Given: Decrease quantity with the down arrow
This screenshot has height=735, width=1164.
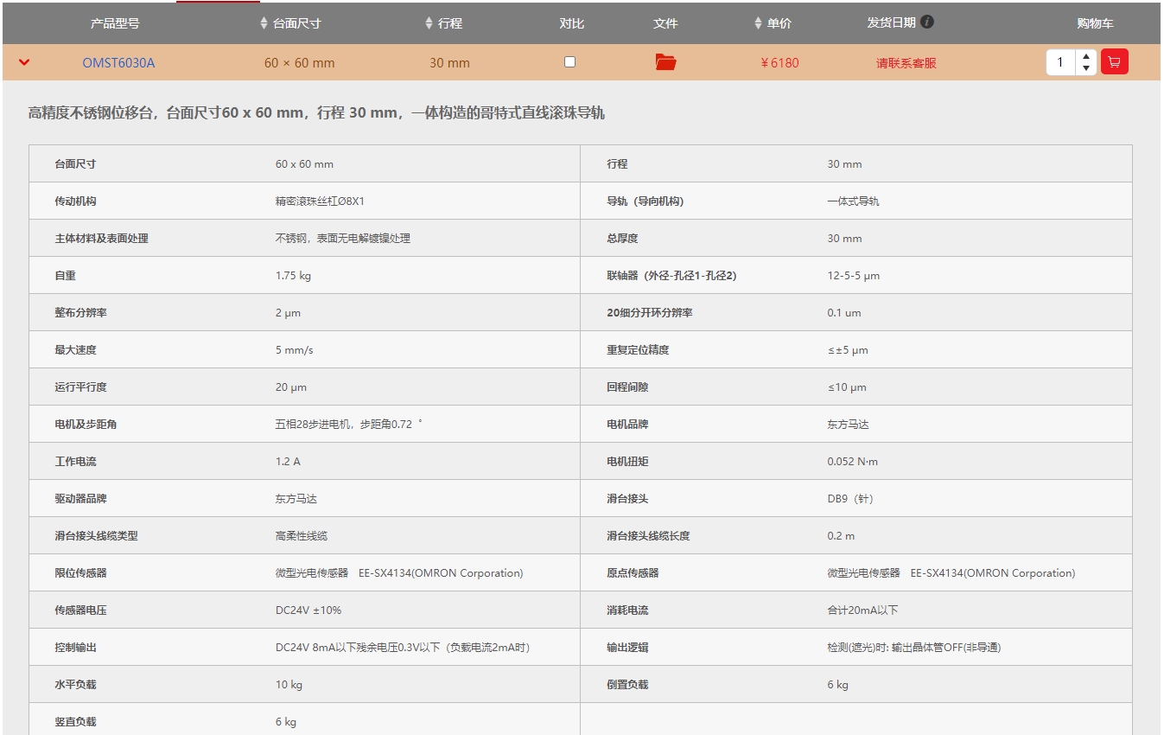Looking at the screenshot, I should click(x=1086, y=68).
